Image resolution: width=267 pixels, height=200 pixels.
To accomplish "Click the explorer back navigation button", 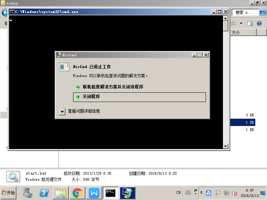I will coord(4,13).
